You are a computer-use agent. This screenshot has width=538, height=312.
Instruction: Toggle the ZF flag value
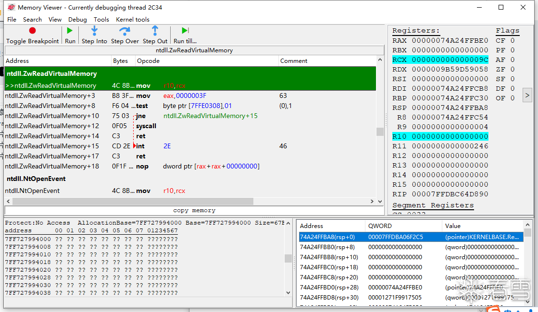click(513, 69)
